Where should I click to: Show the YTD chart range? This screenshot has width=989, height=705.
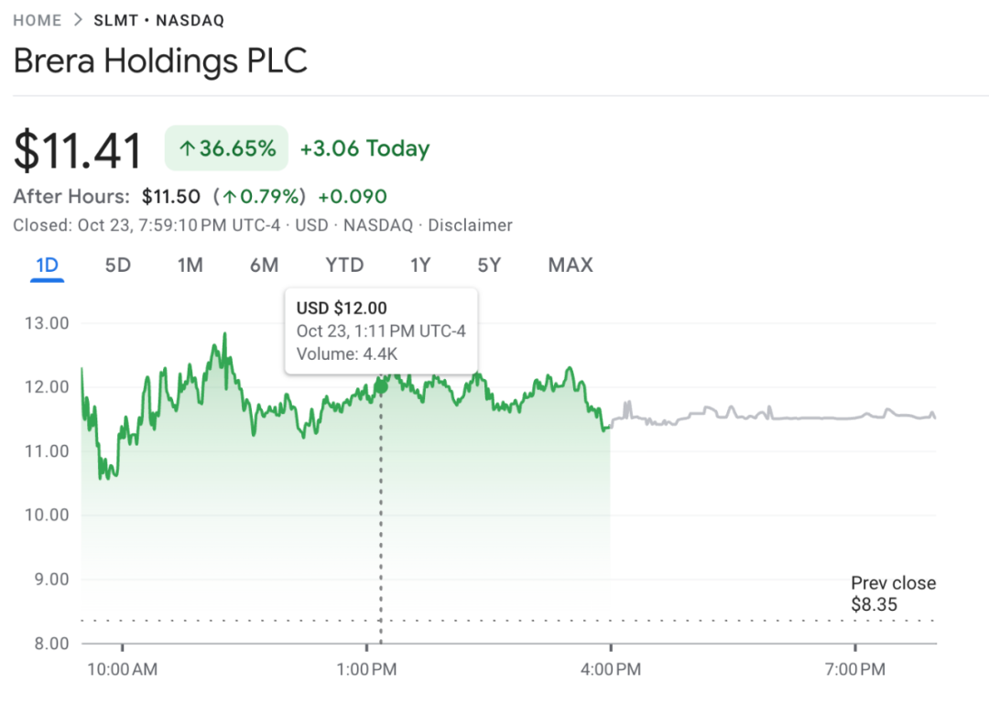click(x=344, y=266)
